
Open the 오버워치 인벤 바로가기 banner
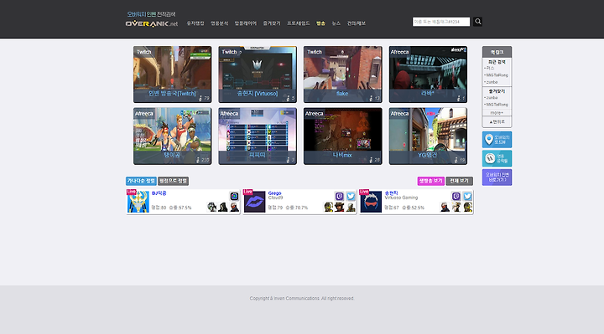tap(497, 177)
